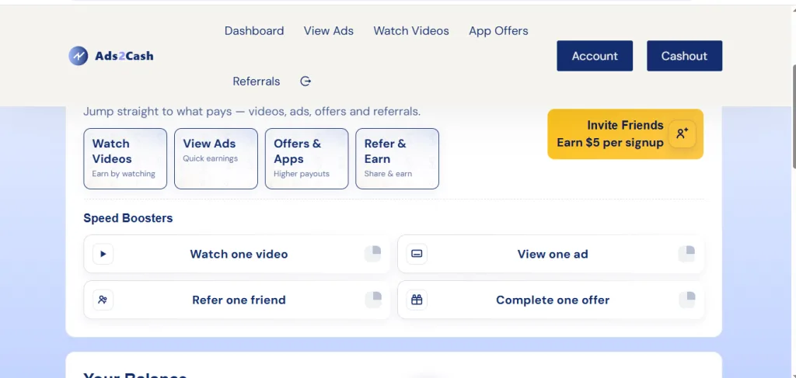Click the page icon at right of Refer one friend

[373, 299]
